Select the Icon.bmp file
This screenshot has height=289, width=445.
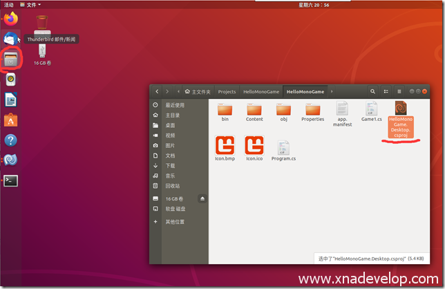[x=224, y=146]
